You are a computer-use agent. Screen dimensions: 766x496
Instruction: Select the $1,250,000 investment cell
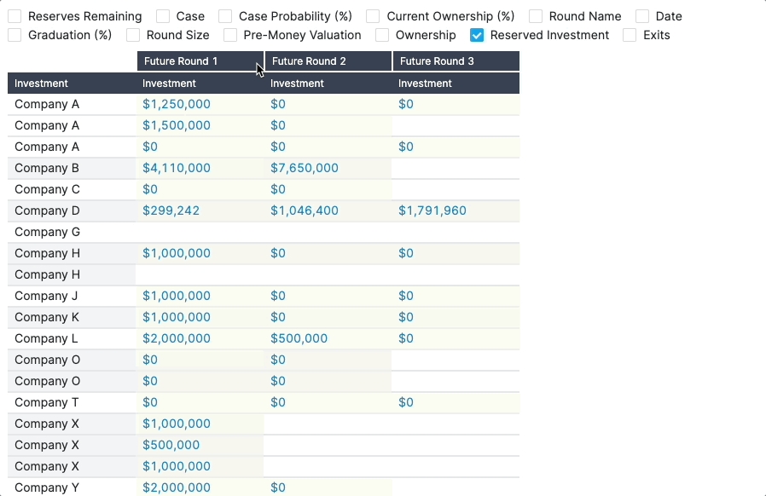click(x=177, y=104)
